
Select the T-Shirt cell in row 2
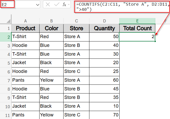(x=26, y=37)
